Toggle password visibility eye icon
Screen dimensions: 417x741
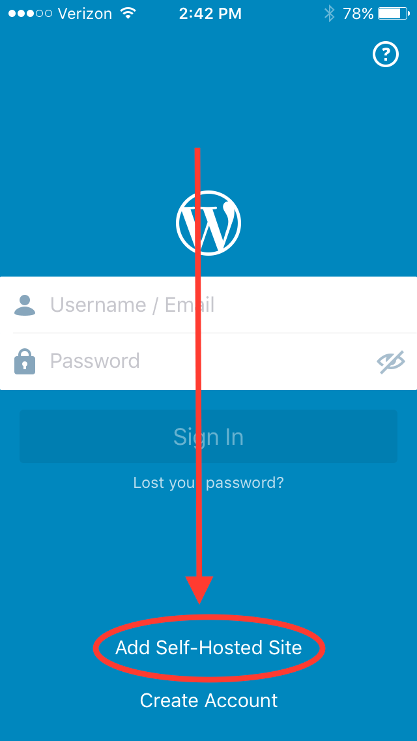coord(391,362)
